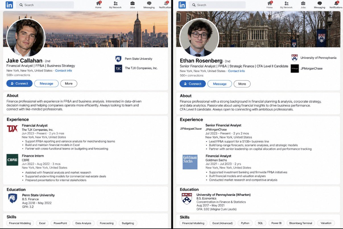
Task: Click Ethan's Senior Financial Analyst job title
Action: pos(223,125)
